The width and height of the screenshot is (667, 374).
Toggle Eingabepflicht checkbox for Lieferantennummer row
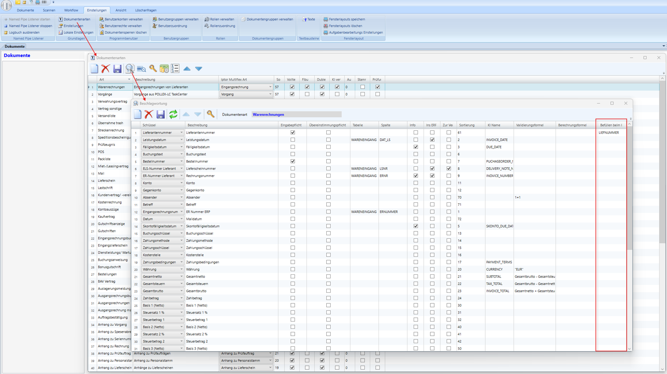click(293, 133)
